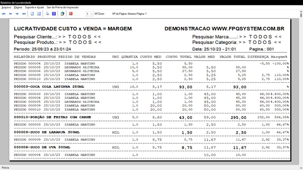This screenshot has height=170, width=303.
Task: Open the Arquivo menu
Action: (x=6, y=7)
